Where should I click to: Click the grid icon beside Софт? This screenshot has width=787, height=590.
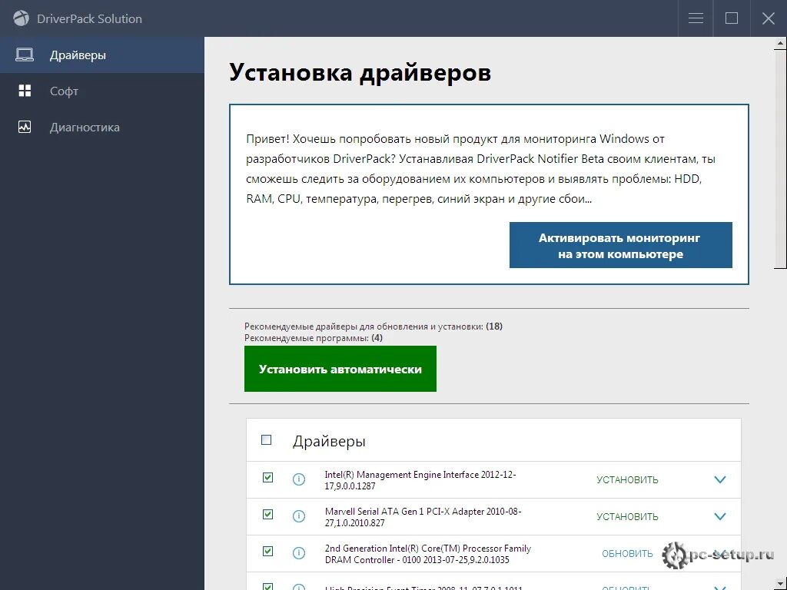click(25, 91)
